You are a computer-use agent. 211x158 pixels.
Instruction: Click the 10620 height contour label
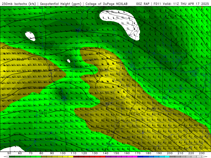(43, 113)
